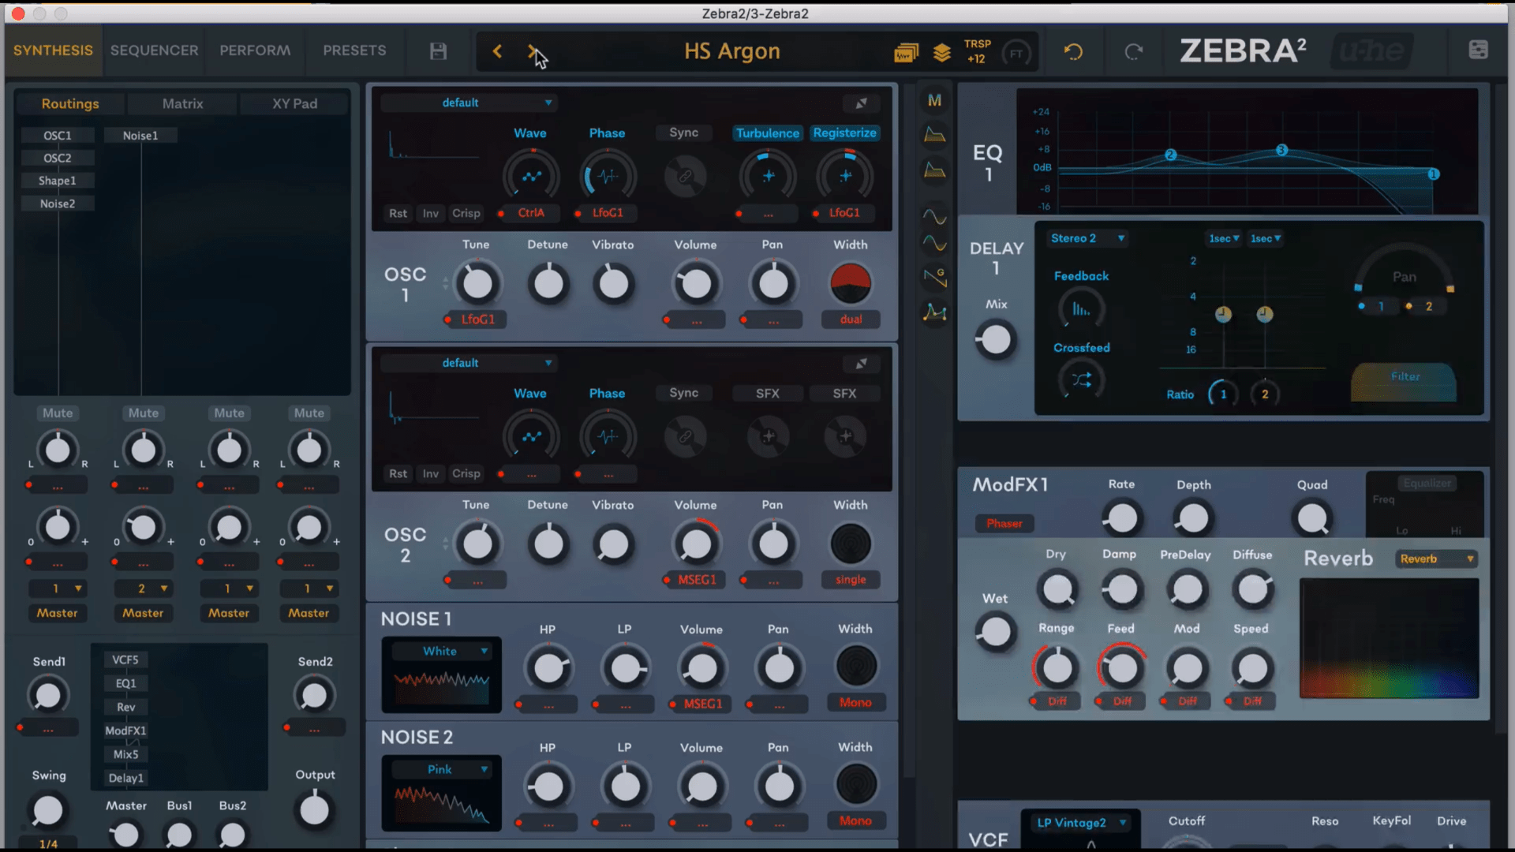Click the Delay Mix knob

(x=996, y=340)
